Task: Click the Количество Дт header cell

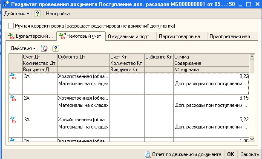Action: tap(40, 63)
